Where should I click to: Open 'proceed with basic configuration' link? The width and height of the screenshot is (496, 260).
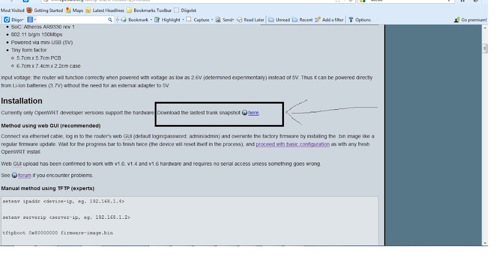pyautogui.click(x=293, y=144)
